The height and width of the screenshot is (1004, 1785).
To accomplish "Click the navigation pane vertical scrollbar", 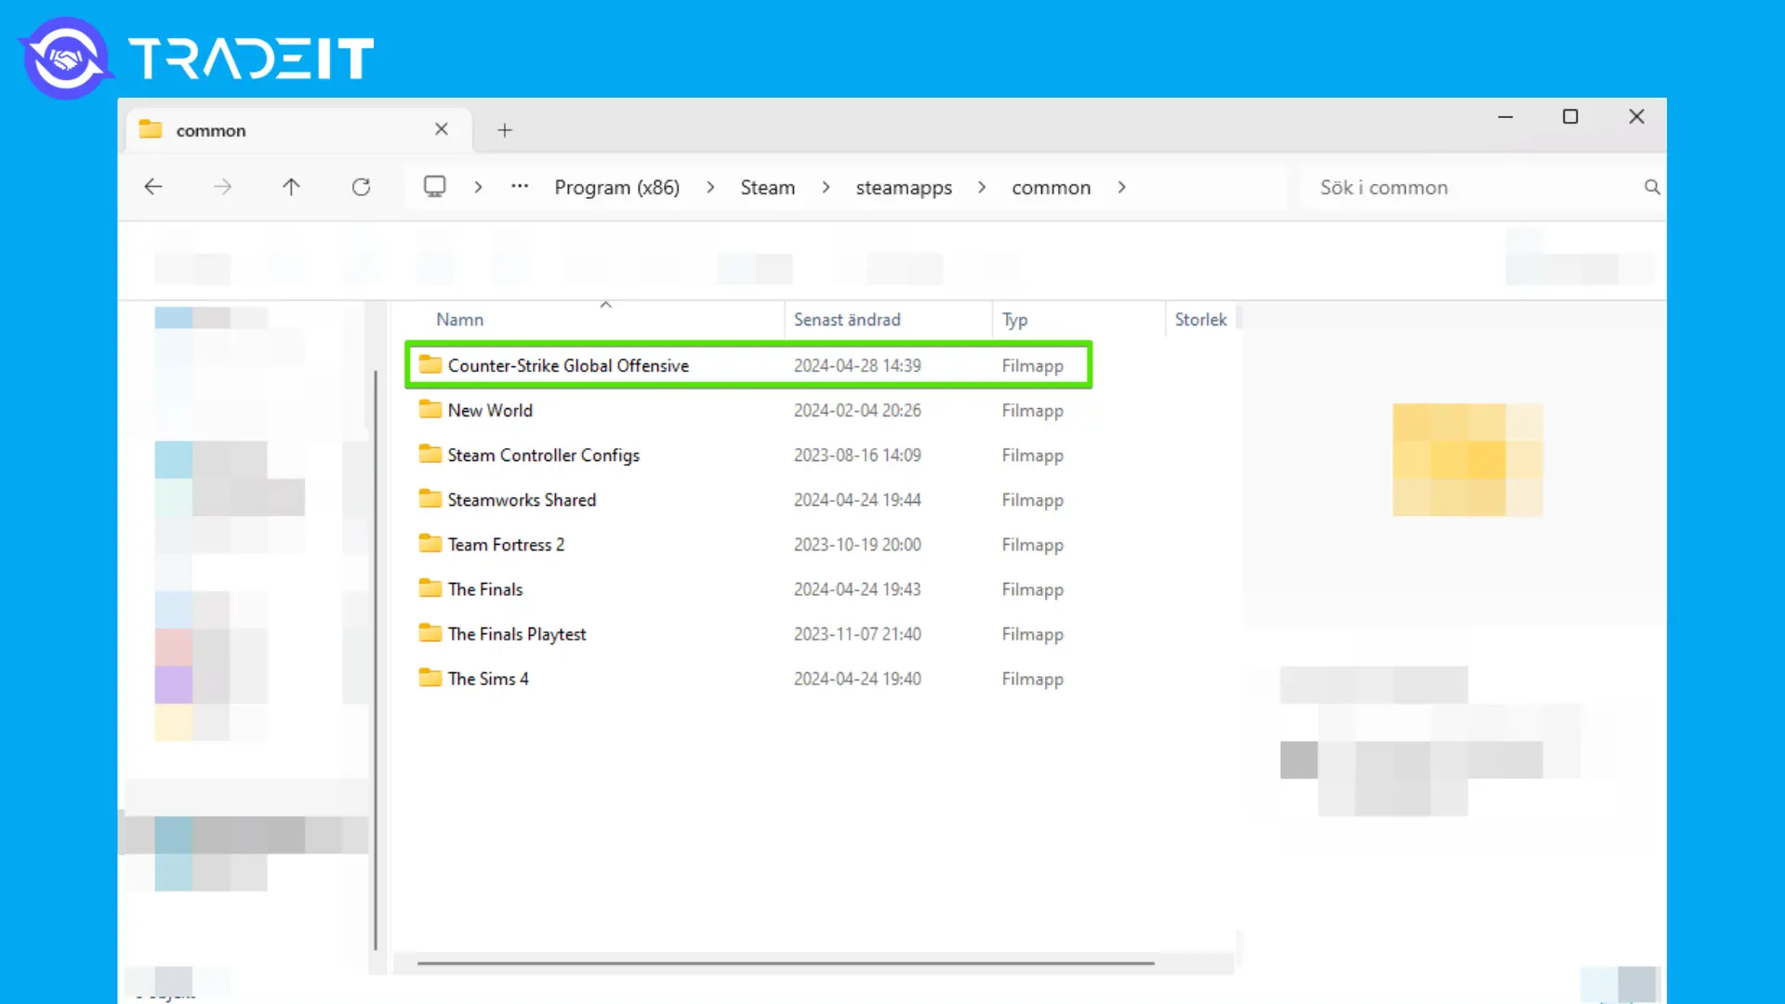I will pyautogui.click(x=376, y=660).
